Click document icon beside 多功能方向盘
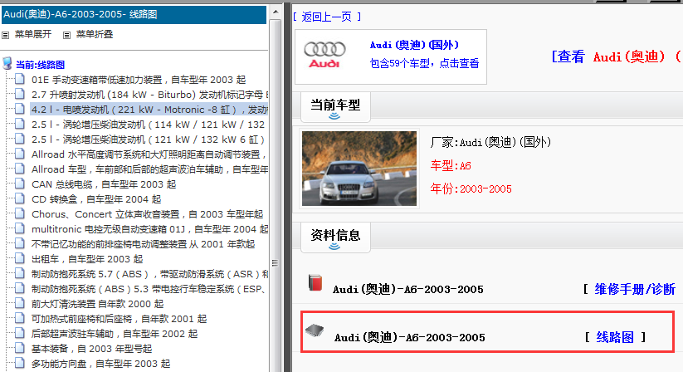Image resolution: width=683 pixels, height=372 pixels. [x=20, y=363]
